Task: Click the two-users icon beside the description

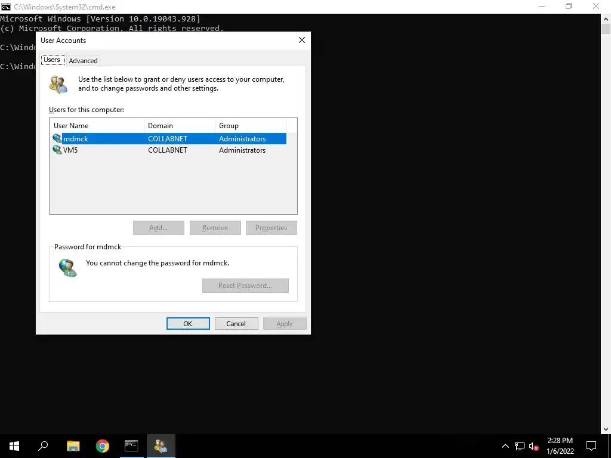Action: [58, 84]
